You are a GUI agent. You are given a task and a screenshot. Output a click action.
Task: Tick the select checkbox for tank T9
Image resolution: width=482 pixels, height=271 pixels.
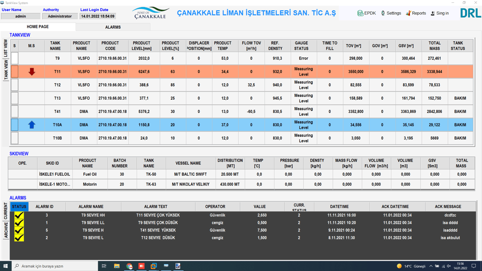click(x=15, y=58)
